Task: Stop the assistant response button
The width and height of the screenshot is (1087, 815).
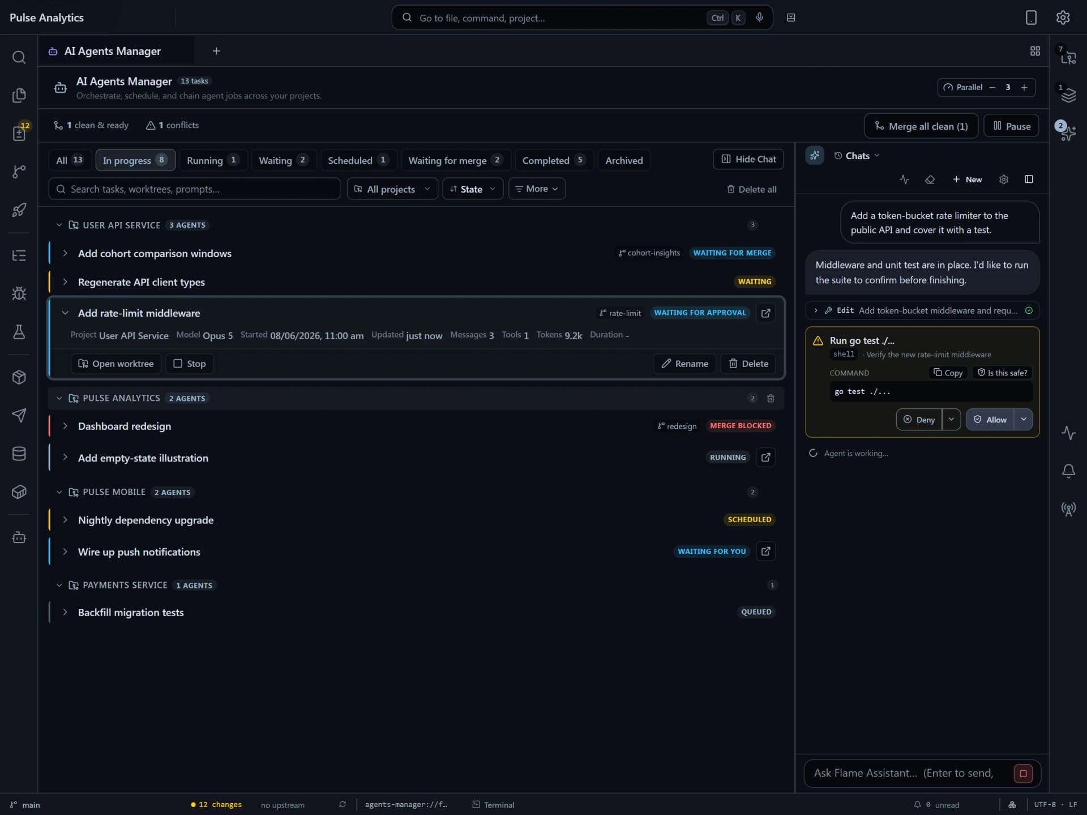Action: tap(1023, 773)
